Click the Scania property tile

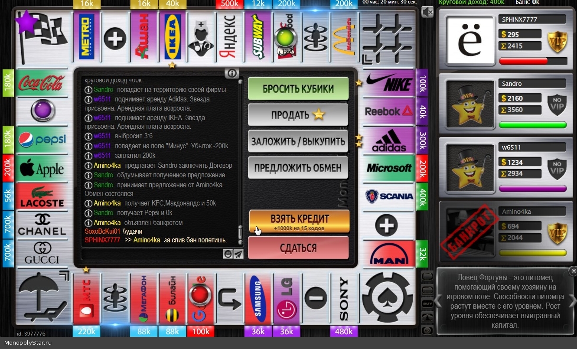[389, 196]
